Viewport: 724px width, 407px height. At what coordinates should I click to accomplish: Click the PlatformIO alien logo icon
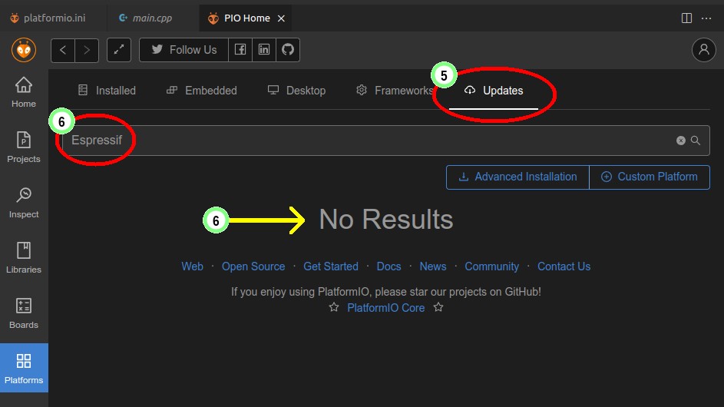[24, 50]
